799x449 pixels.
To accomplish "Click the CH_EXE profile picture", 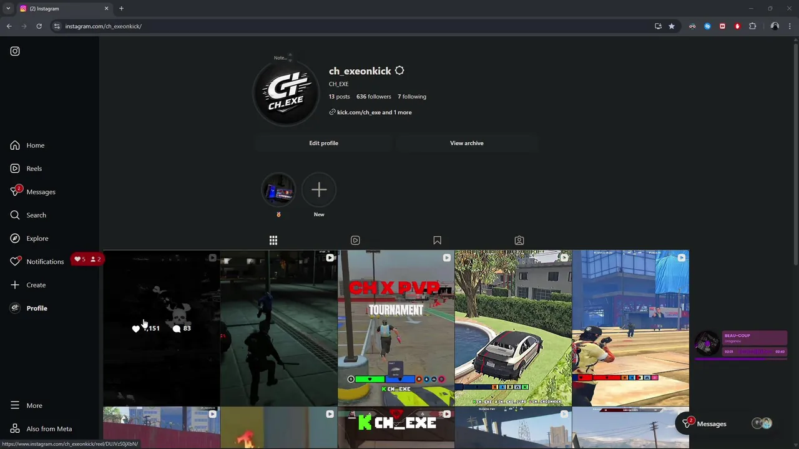I will coord(286,94).
